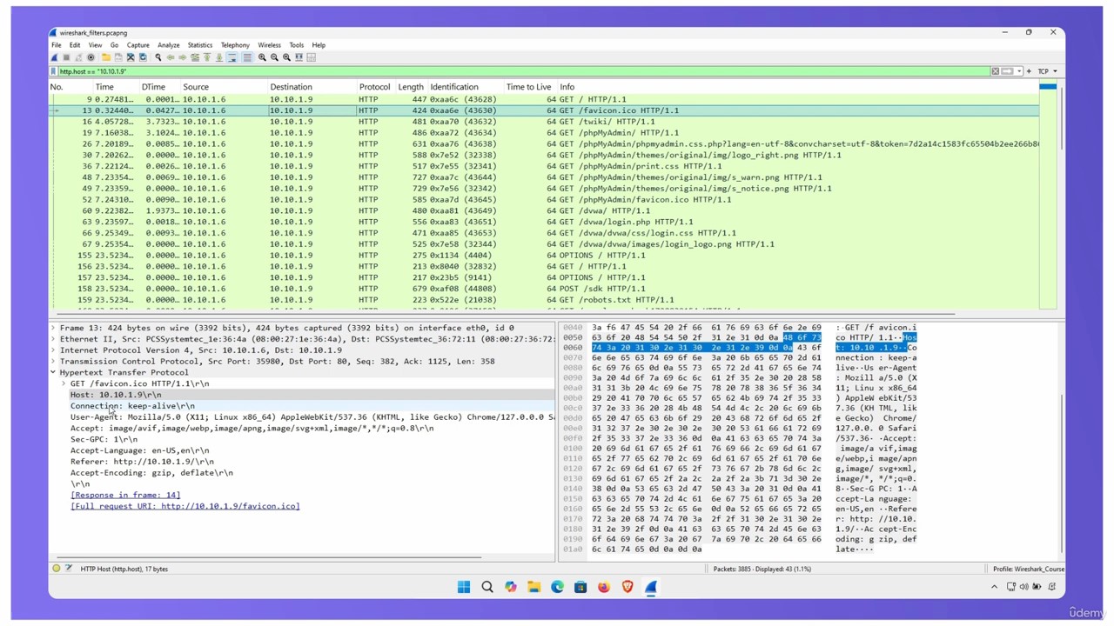1114x626 pixels.
Task: Open the Telephony menu
Action: click(x=235, y=45)
